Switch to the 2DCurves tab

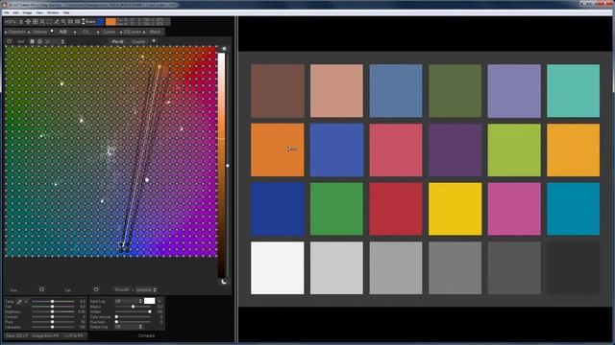133,32
